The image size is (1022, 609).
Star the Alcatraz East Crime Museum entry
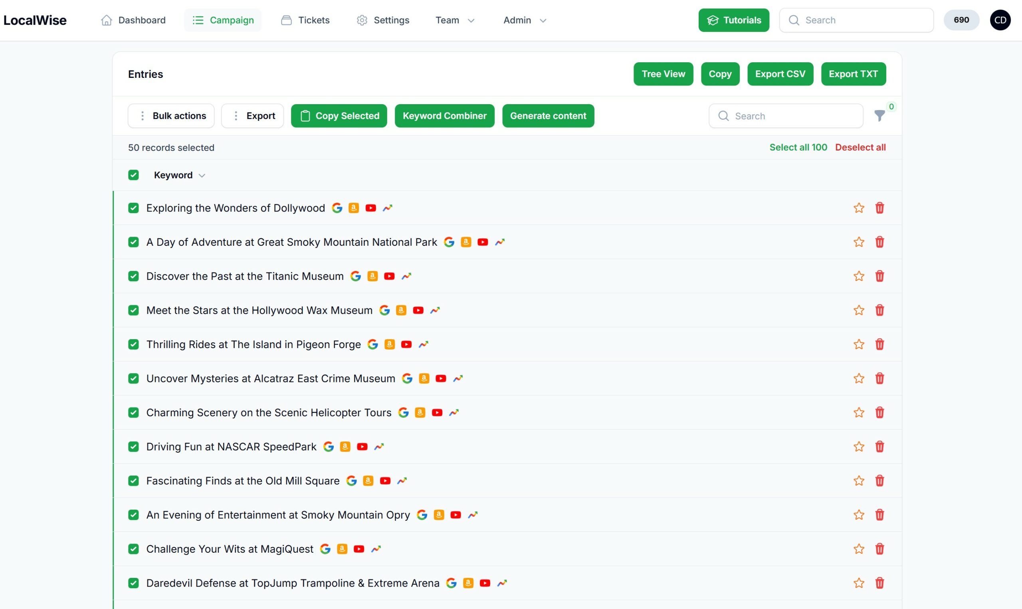pyautogui.click(x=859, y=378)
